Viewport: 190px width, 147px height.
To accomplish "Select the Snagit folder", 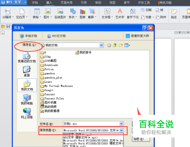I will 47,90.
